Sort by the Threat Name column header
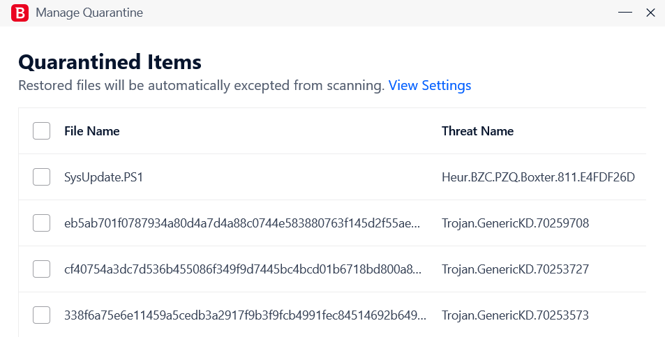Screen dimensions: 665x337 pos(477,131)
